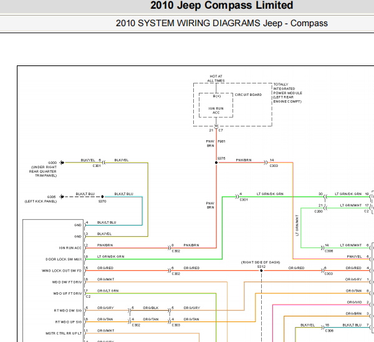The image size is (374, 342).
Task: Select the vertical 'LT GRN/WHT' wire label
Action: click(297, 226)
